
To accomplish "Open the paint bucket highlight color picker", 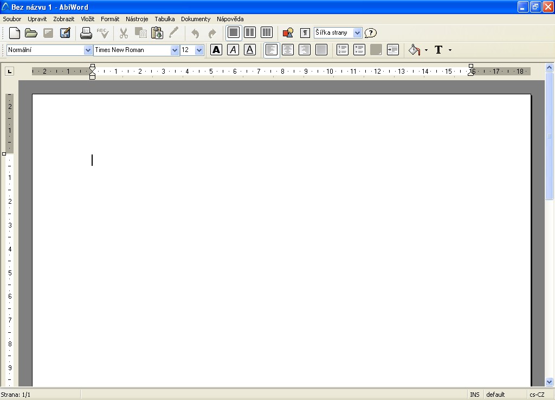I will click(415, 50).
